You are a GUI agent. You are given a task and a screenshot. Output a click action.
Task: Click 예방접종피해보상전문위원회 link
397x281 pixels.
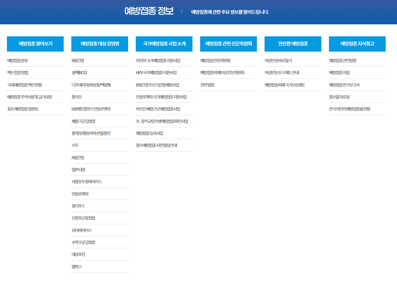(222, 73)
